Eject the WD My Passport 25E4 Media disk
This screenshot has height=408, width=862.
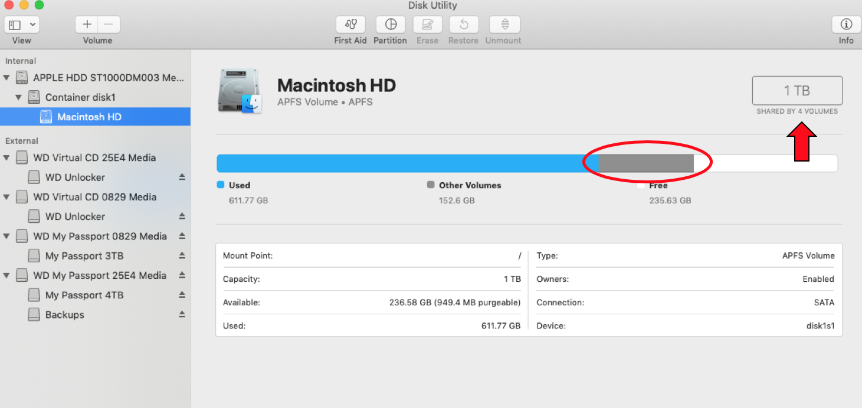point(182,275)
